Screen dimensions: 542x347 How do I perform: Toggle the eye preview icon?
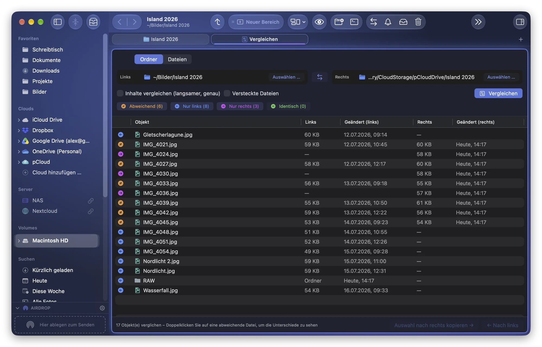pyautogui.click(x=319, y=22)
